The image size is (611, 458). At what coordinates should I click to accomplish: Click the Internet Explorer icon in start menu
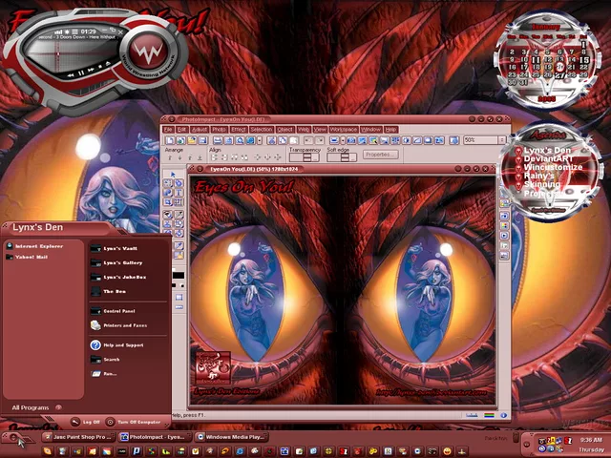point(10,246)
